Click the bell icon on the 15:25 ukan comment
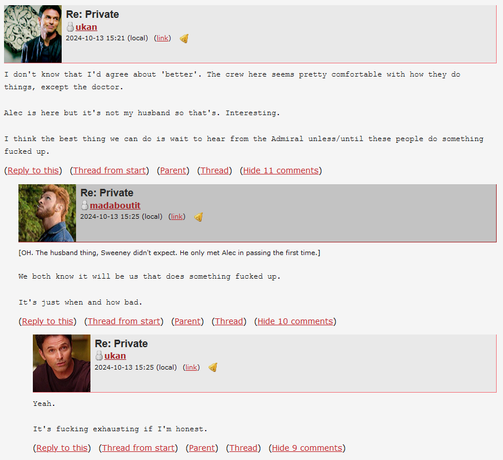Screen dimensions: 503x460 (213, 367)
